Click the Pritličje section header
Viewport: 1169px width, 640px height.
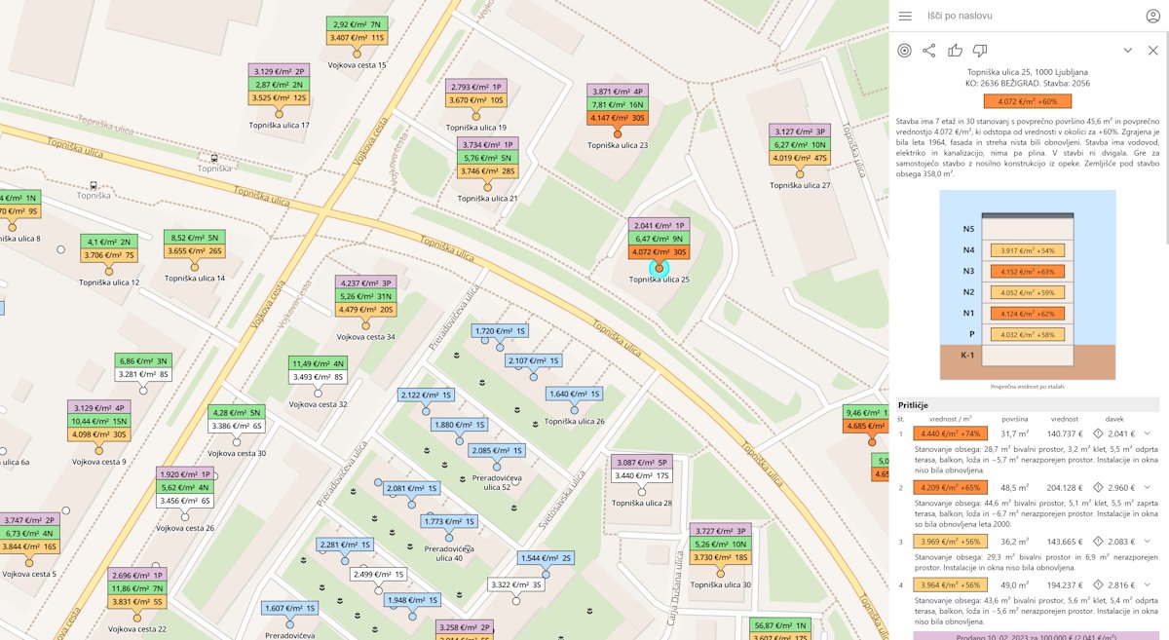[1027, 404]
